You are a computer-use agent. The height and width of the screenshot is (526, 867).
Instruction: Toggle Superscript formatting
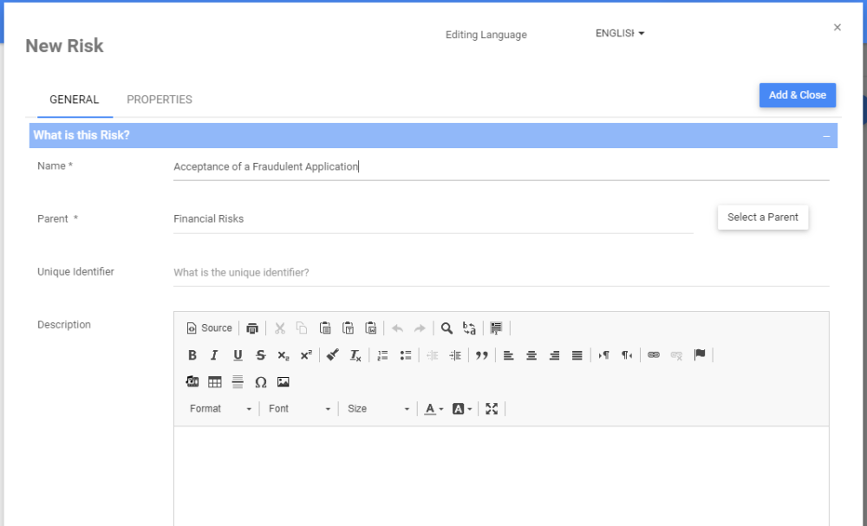tap(306, 355)
